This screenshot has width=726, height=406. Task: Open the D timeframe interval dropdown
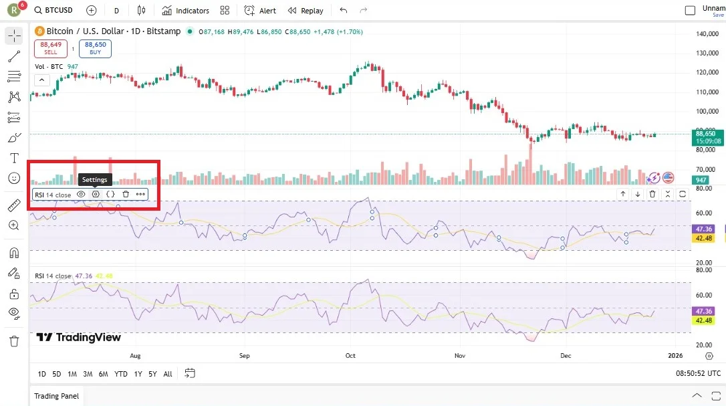116,11
